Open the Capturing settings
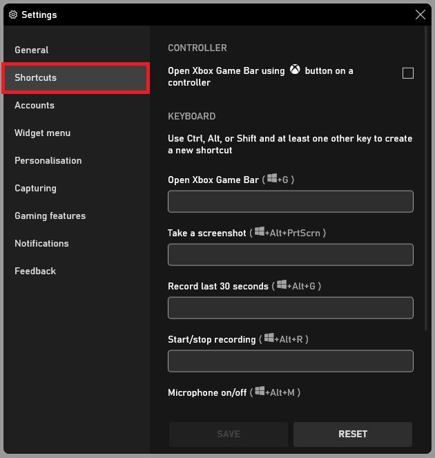 click(35, 188)
